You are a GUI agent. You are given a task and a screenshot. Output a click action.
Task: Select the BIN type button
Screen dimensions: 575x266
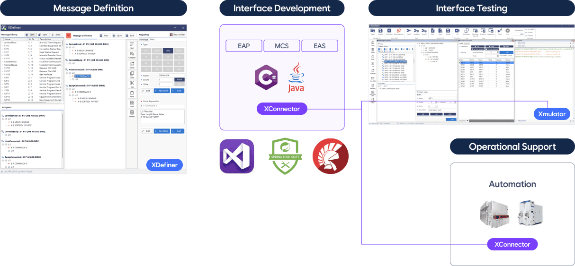[x=168, y=51]
